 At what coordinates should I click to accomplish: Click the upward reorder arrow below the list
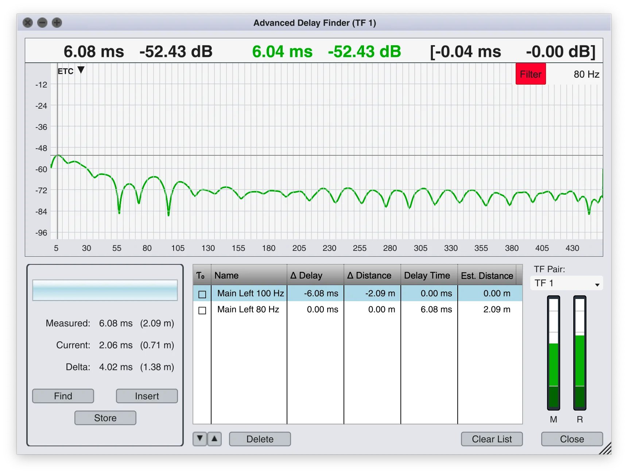[x=215, y=439]
